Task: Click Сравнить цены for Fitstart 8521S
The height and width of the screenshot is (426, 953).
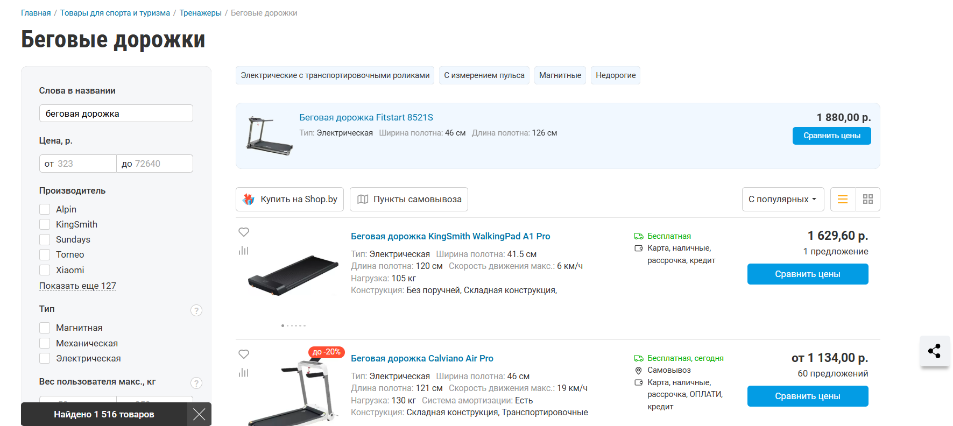Action: [831, 136]
